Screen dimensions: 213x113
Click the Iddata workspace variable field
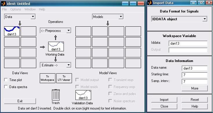click(188, 43)
